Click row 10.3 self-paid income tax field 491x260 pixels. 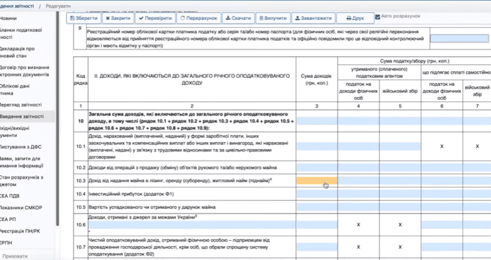[442, 181]
